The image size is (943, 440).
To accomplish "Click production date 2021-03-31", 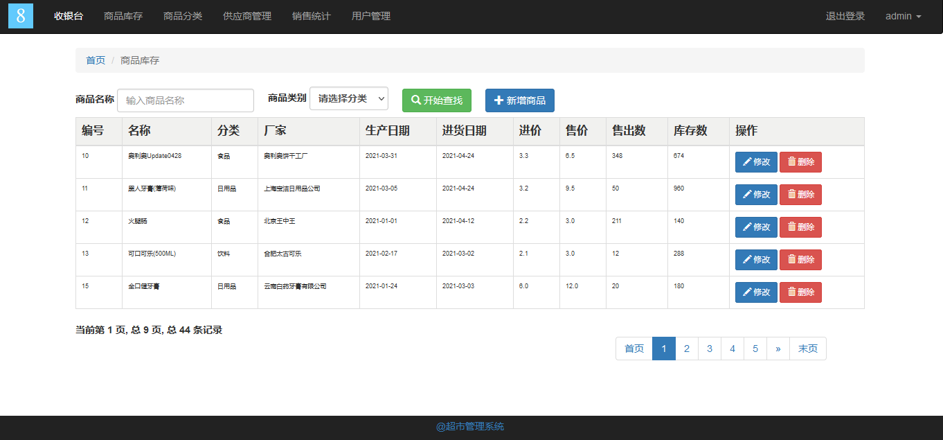I will click(381, 156).
